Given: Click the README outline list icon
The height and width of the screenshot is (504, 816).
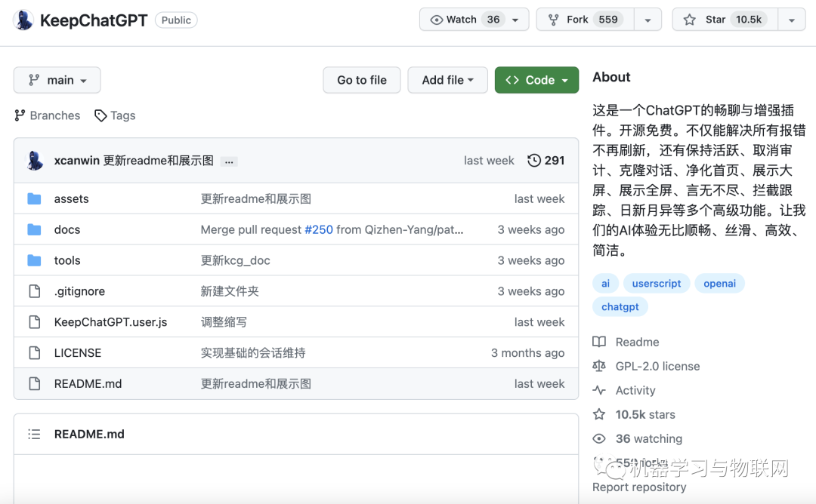Looking at the screenshot, I should pos(34,435).
